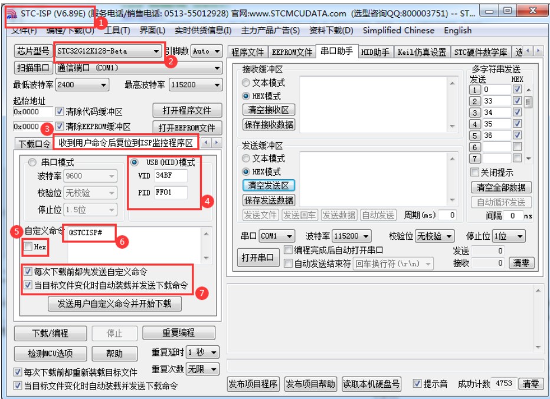Switch to HID助手 tab

click(x=375, y=52)
